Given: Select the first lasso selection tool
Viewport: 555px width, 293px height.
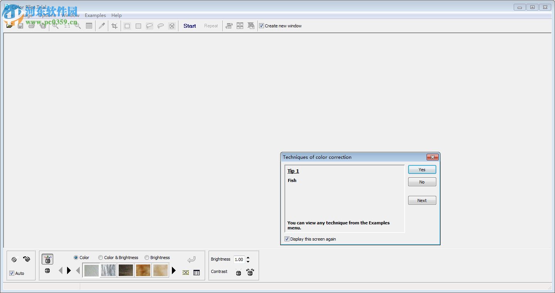Looking at the screenshot, I should click(x=150, y=26).
